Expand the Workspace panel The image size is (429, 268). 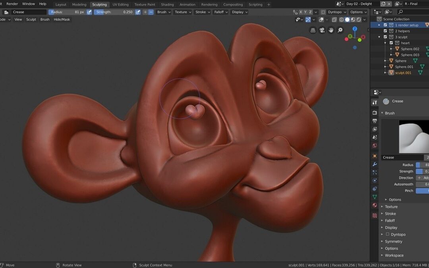pos(394,255)
